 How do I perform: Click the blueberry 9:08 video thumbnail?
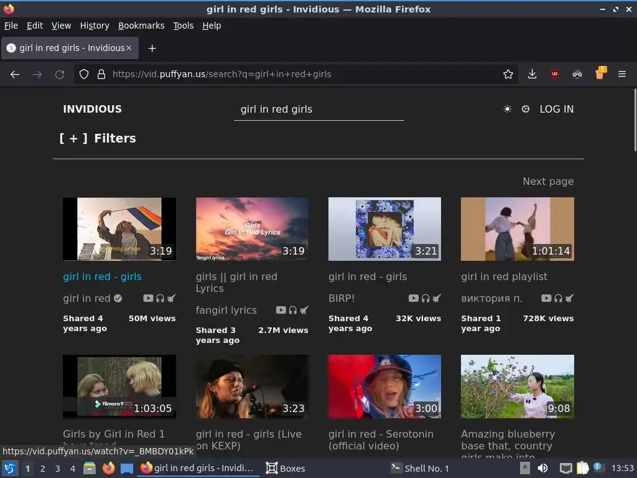click(517, 386)
